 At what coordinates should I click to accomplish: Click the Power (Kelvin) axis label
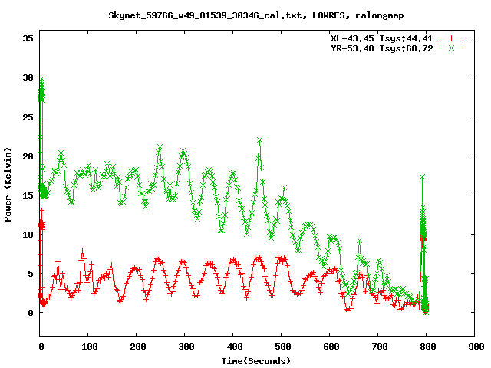tap(8, 185)
